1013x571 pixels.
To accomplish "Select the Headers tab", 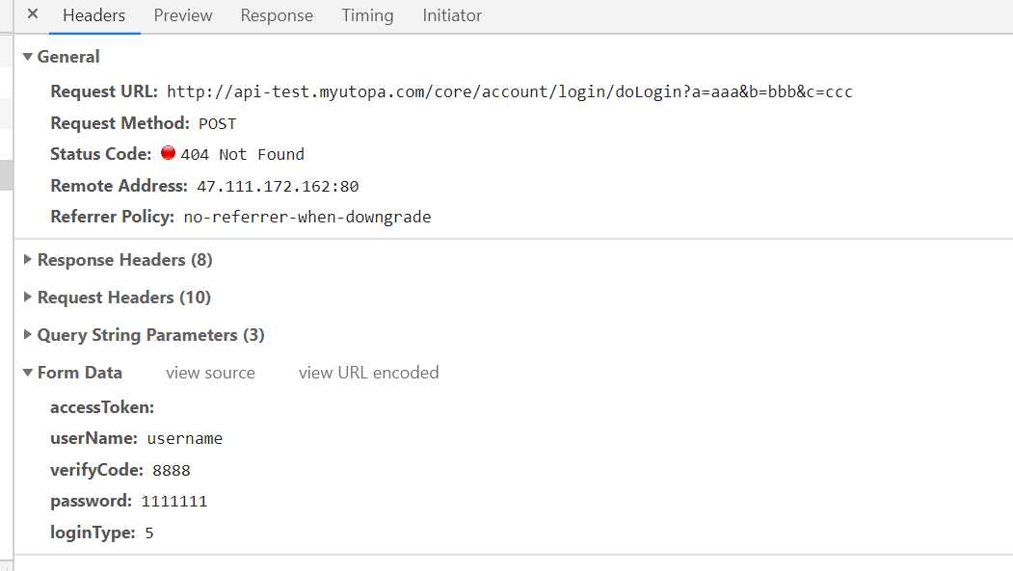I will pyautogui.click(x=93, y=15).
